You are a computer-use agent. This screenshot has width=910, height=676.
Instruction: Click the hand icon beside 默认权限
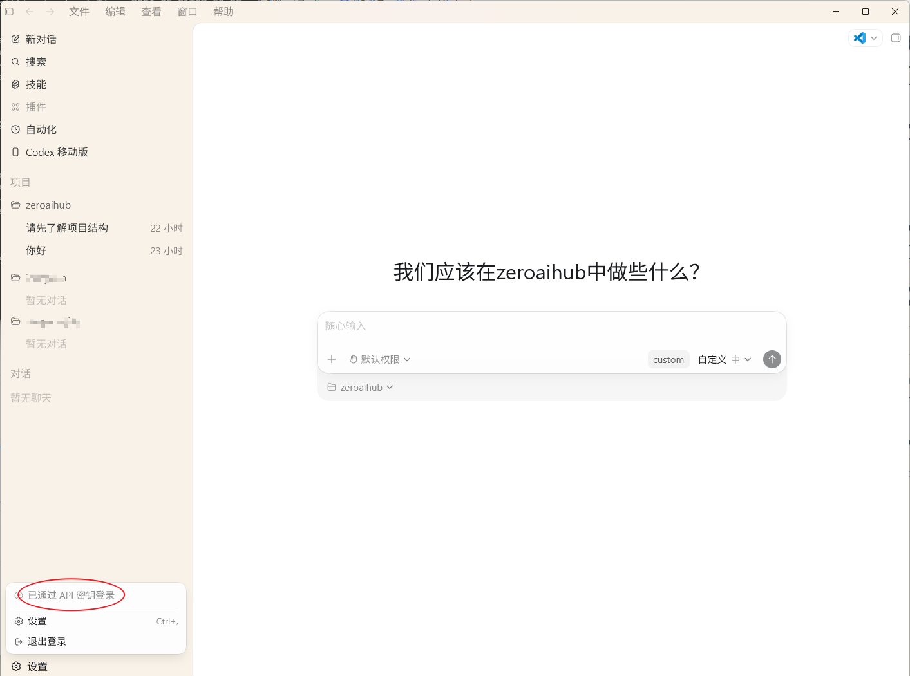click(353, 359)
